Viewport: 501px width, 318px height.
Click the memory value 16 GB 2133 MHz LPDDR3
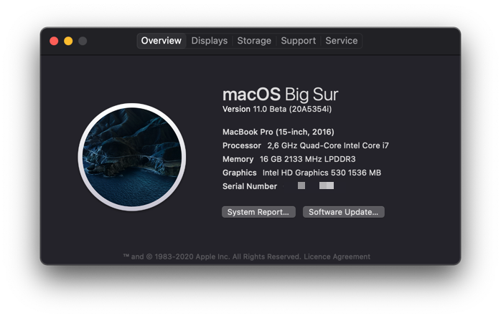307,159
